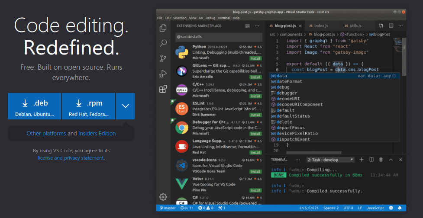The width and height of the screenshot is (423, 218).
Task: Select 'dateFormat' in the suggestion list
Action: tap(334, 81)
